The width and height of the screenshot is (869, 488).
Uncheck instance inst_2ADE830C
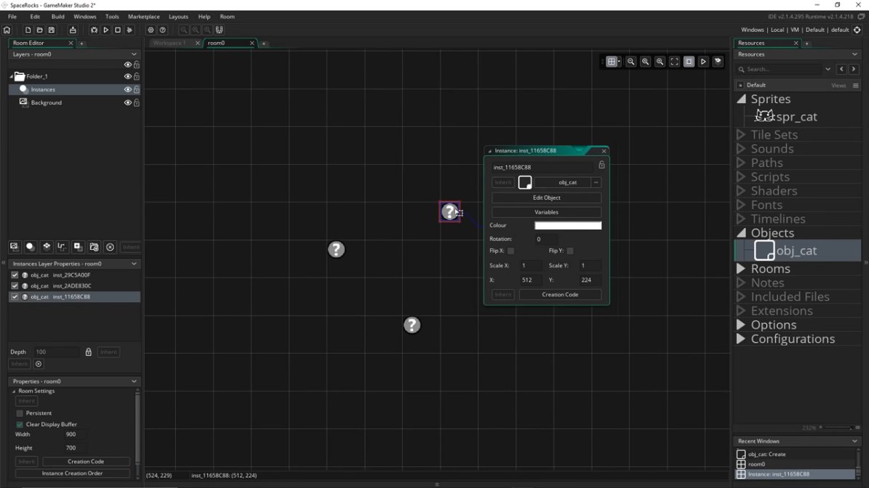click(x=15, y=286)
